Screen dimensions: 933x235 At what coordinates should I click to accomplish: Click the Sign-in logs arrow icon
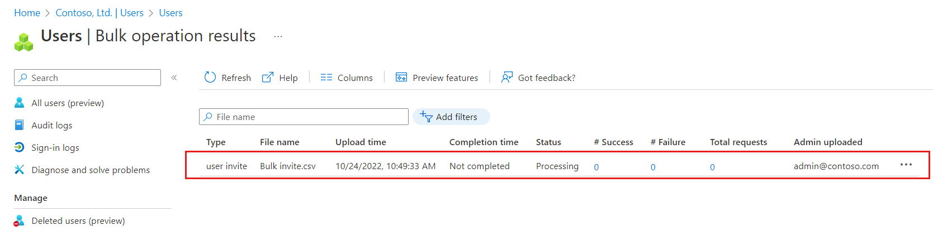click(x=19, y=147)
